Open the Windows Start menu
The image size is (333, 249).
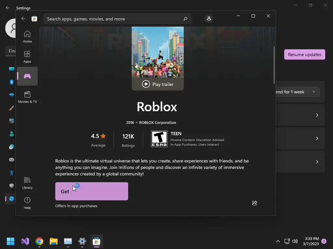(11, 241)
